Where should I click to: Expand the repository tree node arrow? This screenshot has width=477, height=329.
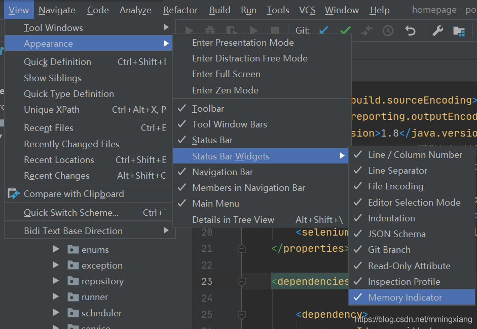pyautogui.click(x=56, y=281)
